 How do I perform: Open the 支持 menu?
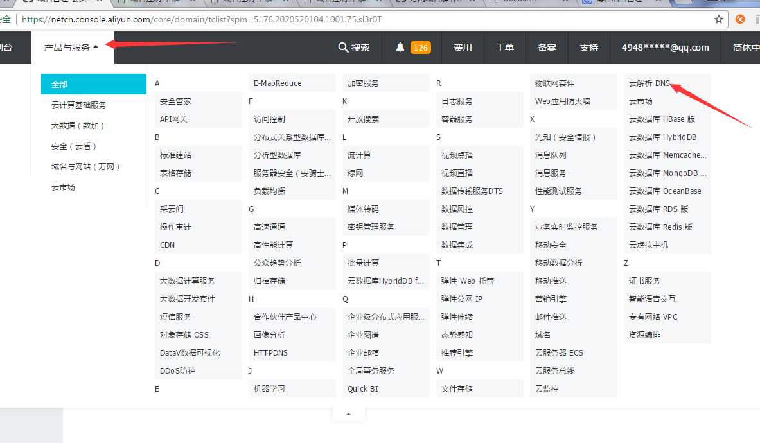click(589, 48)
